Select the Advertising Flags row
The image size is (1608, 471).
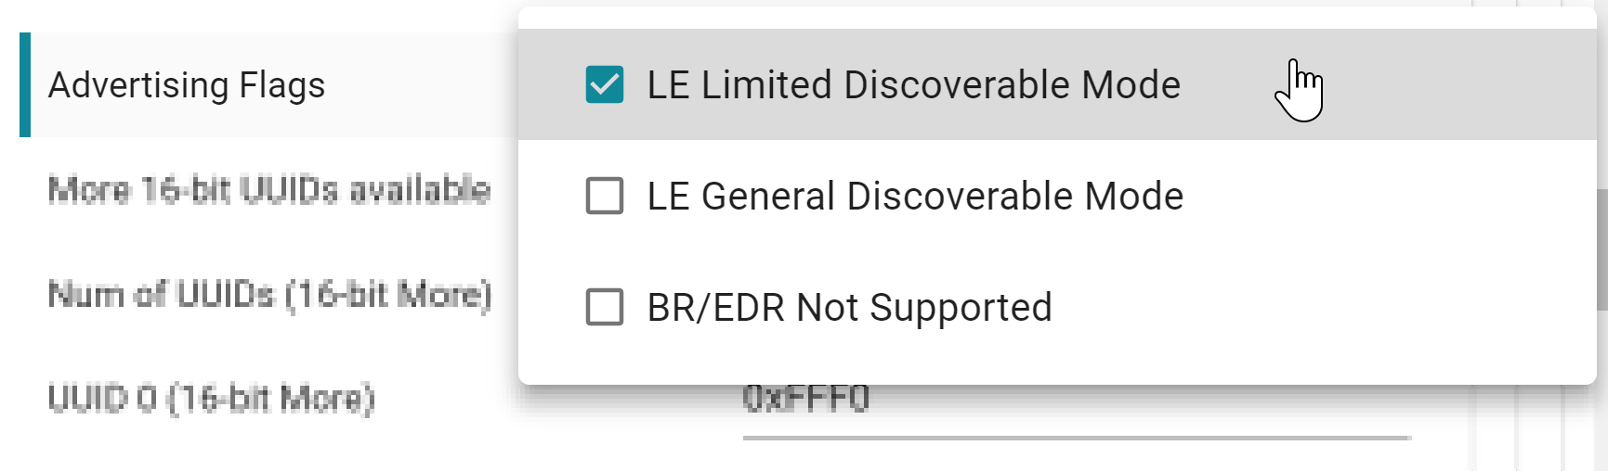pos(187,85)
